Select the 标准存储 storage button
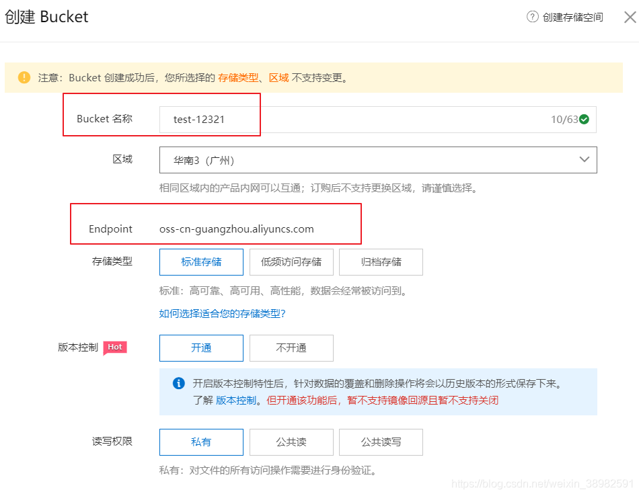 pos(201,262)
